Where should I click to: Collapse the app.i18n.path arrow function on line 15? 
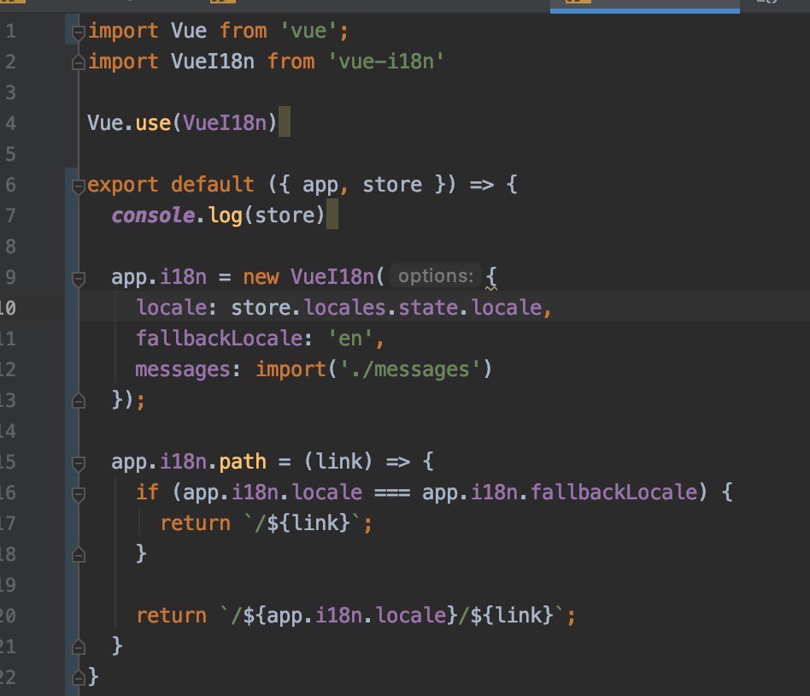point(79,463)
